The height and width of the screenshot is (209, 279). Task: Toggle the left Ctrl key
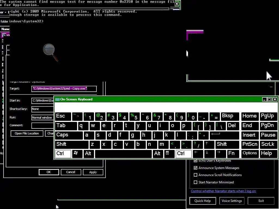63,154
